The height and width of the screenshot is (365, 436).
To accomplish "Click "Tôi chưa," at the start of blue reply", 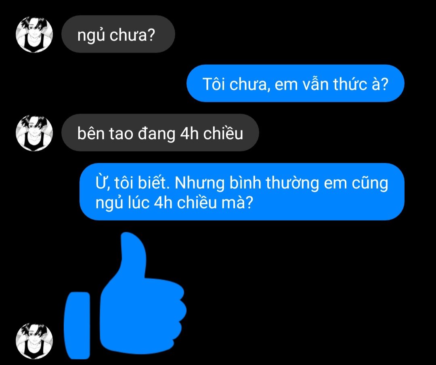I will click(x=236, y=84).
